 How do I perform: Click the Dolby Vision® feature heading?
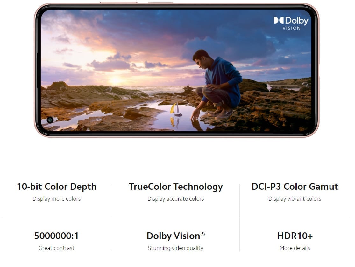(x=176, y=236)
